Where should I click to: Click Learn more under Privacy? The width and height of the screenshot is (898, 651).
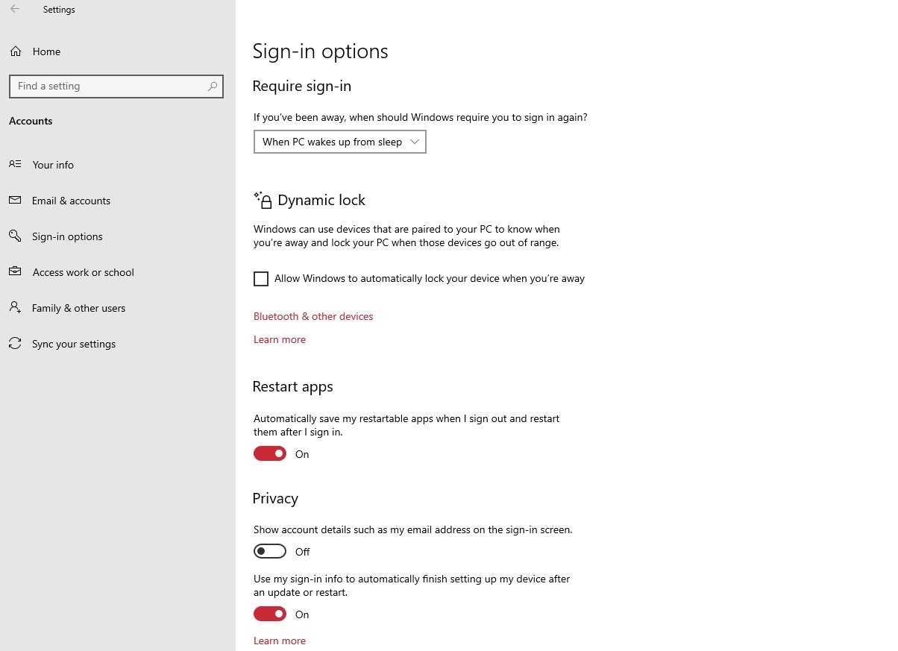click(x=279, y=640)
